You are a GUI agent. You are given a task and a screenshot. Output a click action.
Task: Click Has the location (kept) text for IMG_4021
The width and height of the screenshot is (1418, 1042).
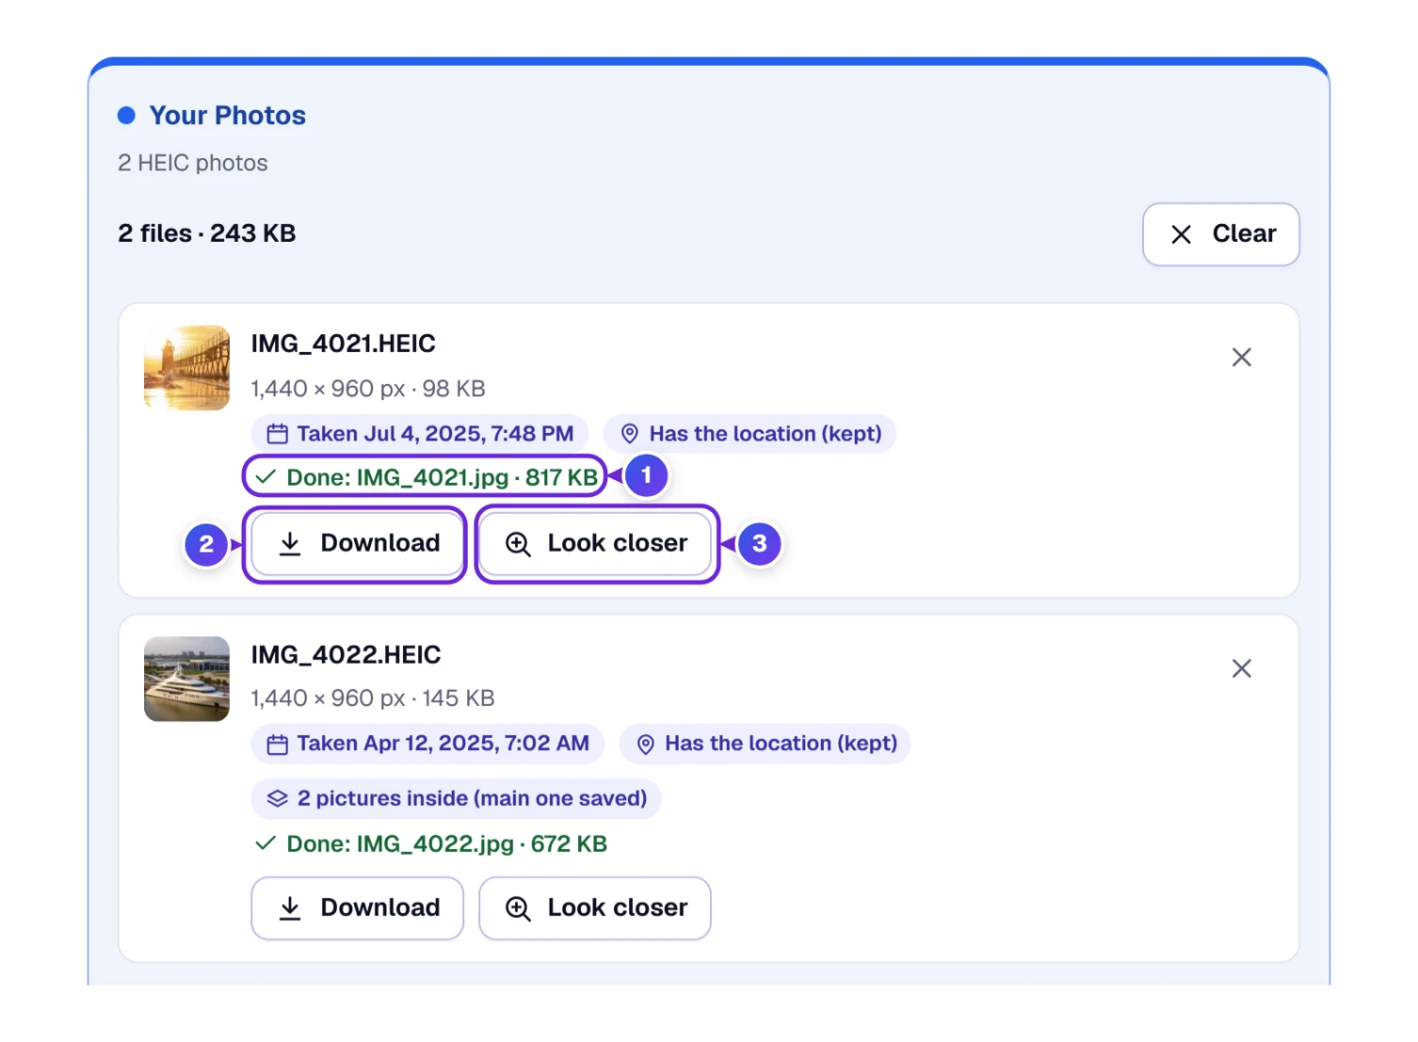(x=765, y=434)
